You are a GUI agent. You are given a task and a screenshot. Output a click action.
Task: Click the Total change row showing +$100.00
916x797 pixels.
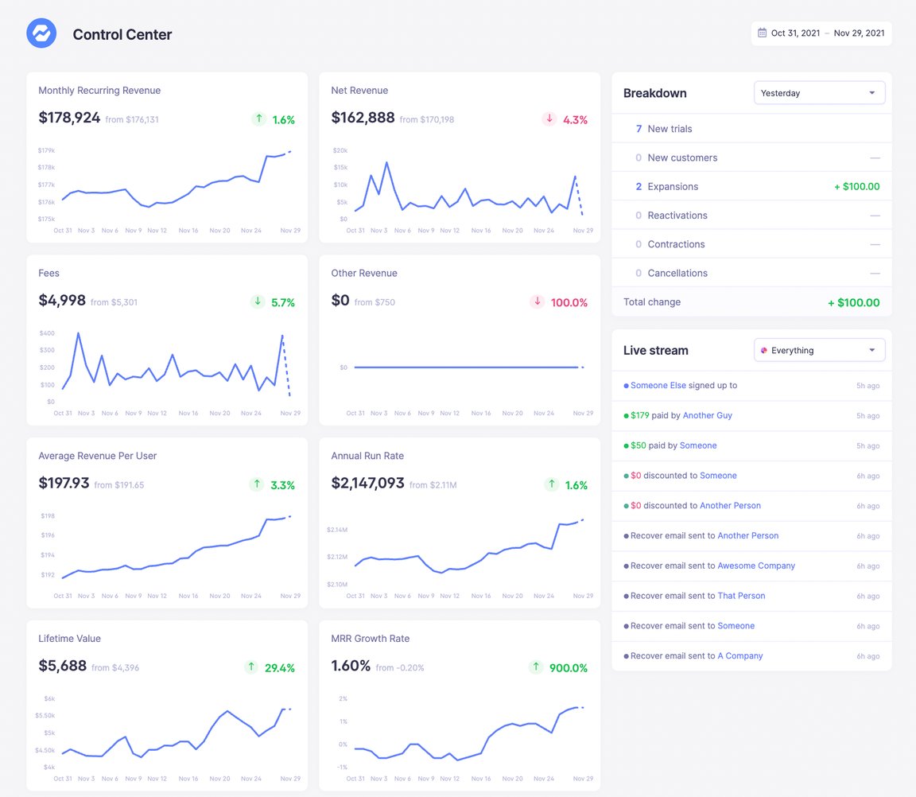pyautogui.click(x=751, y=302)
